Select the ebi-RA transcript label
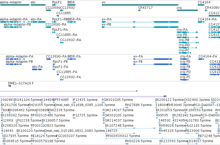Image resolution: width=220 pixels, height=145 pixels. pyautogui.click(x=36, y=19)
